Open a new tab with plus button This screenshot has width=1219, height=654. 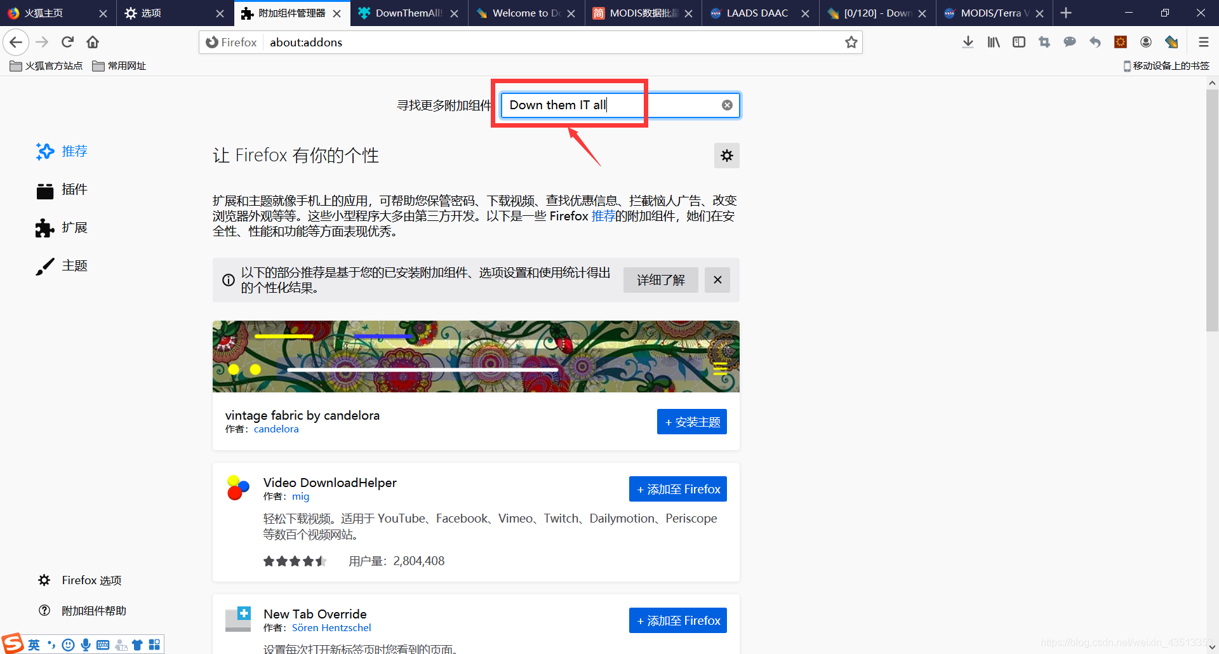pyautogui.click(x=1066, y=13)
